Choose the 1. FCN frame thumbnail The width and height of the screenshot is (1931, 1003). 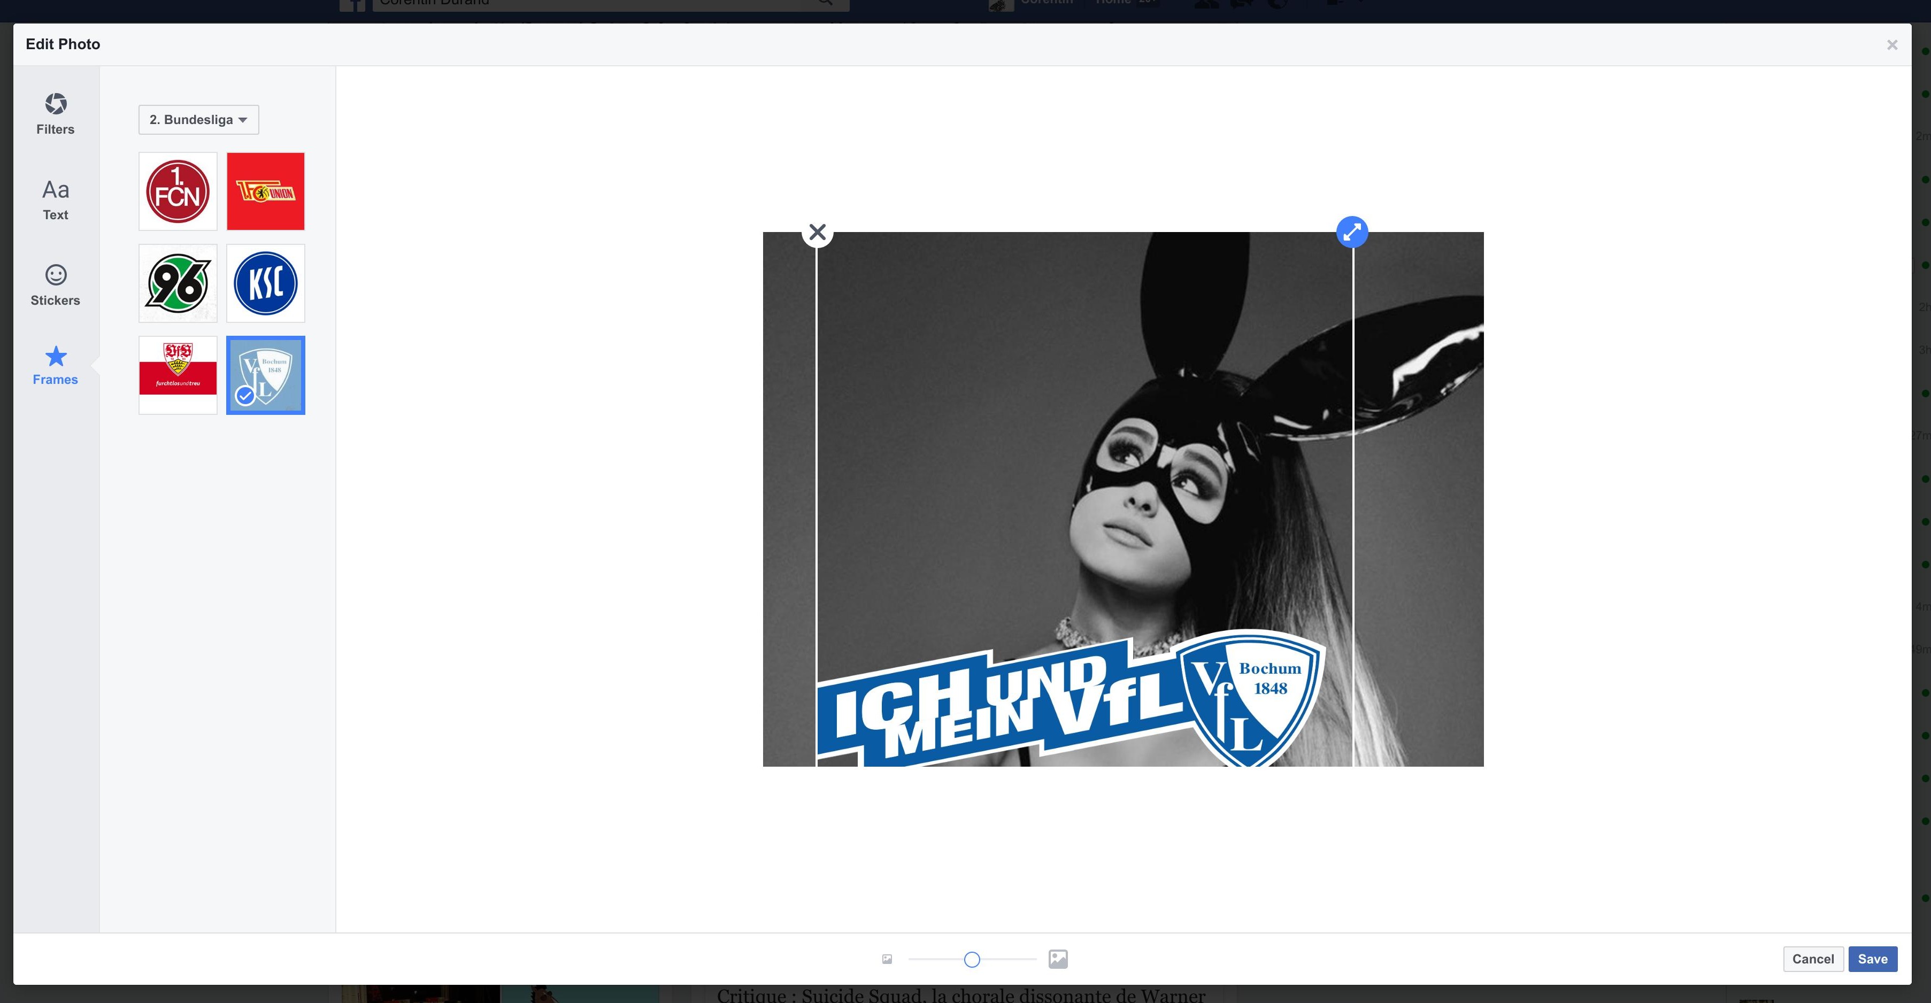(178, 192)
